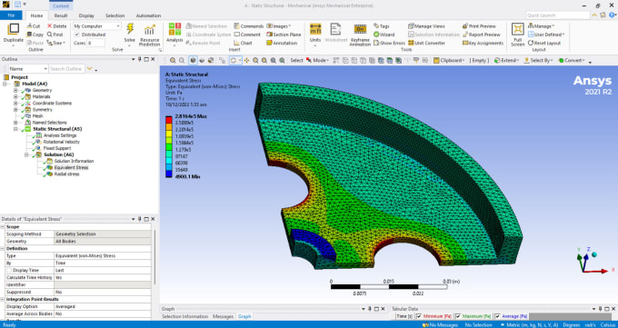The height and width of the screenshot is (328, 618).
Task: Click the yellow legend color band
Action: coord(169,133)
